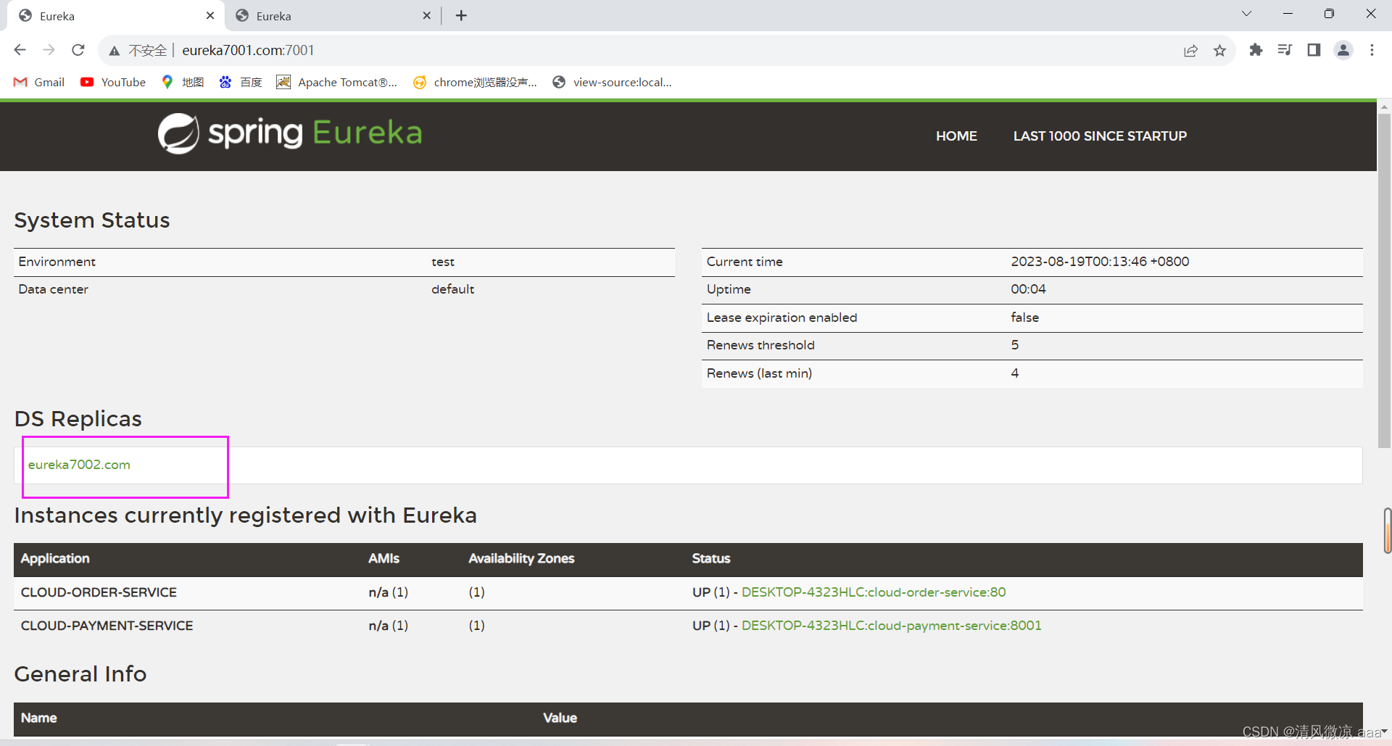1392x746 pixels.
Task: Click the Availability Zones column header
Action: [x=521, y=559]
